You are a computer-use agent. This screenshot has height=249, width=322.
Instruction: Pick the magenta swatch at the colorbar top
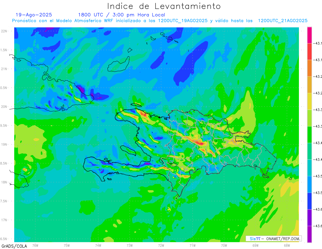pyautogui.click(x=309, y=35)
